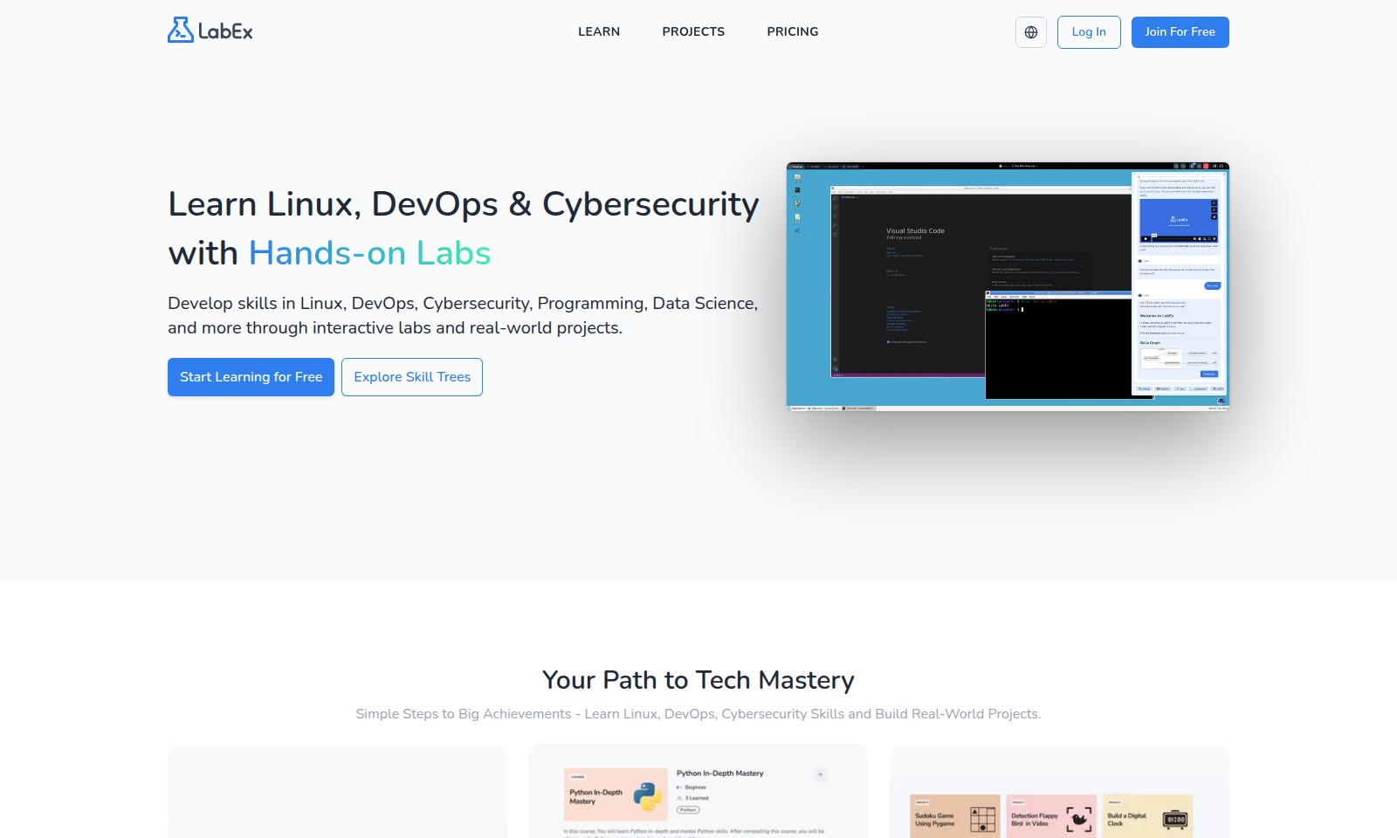The width and height of the screenshot is (1397, 838).
Task: Open the LEARN menu
Action: pyautogui.click(x=599, y=31)
